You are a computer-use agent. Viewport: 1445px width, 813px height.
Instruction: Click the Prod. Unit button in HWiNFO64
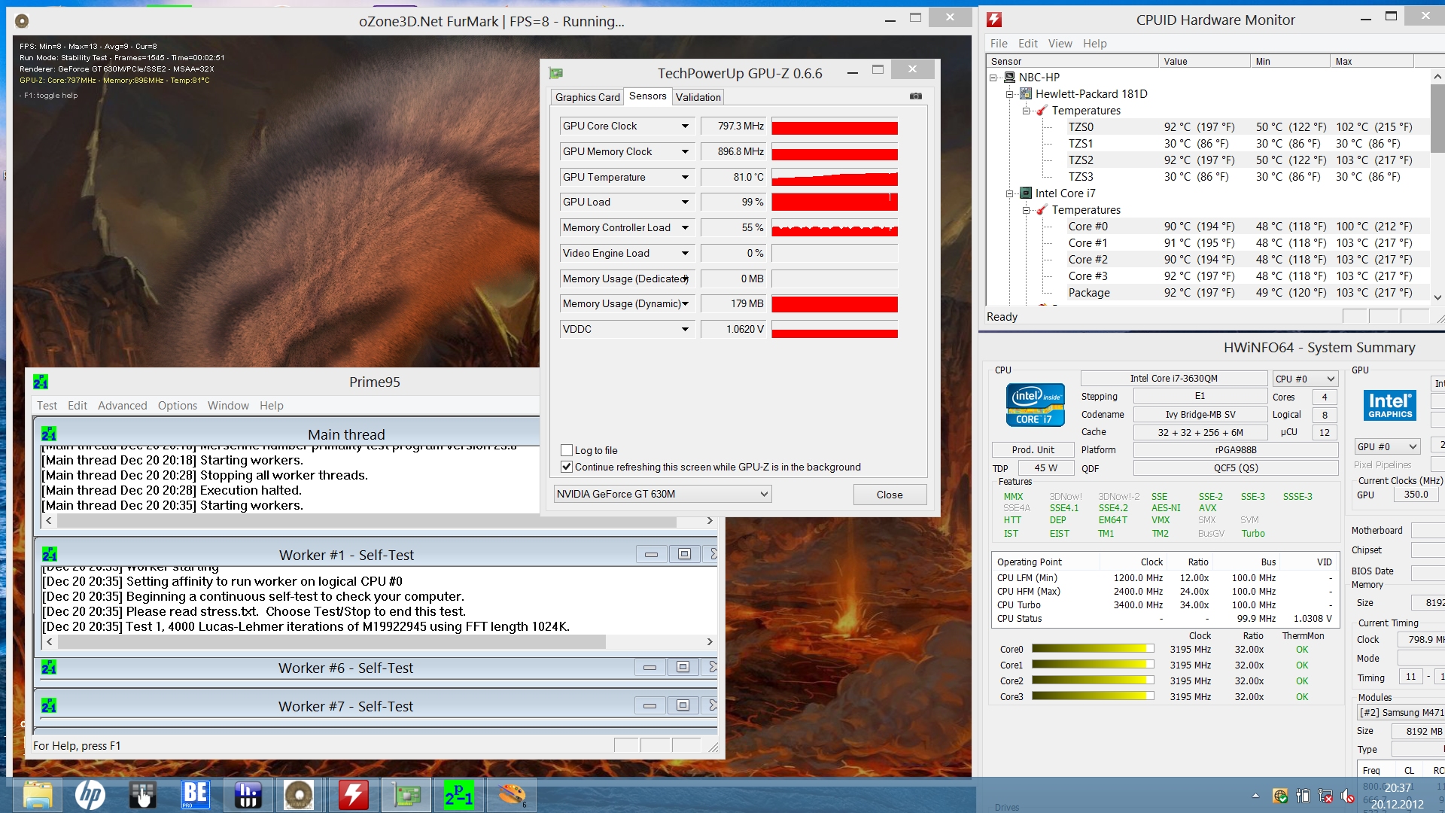[1033, 449]
